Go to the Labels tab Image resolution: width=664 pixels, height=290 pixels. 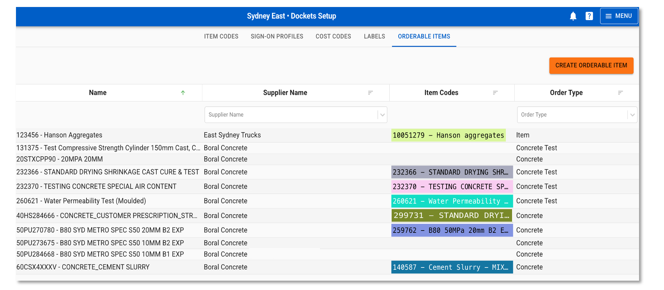(374, 37)
